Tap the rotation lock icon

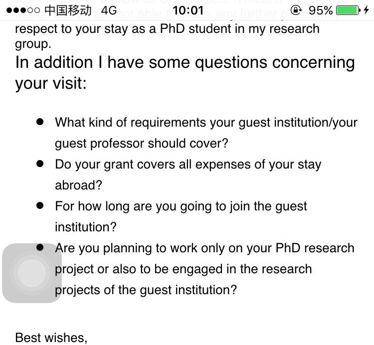[x=296, y=10]
